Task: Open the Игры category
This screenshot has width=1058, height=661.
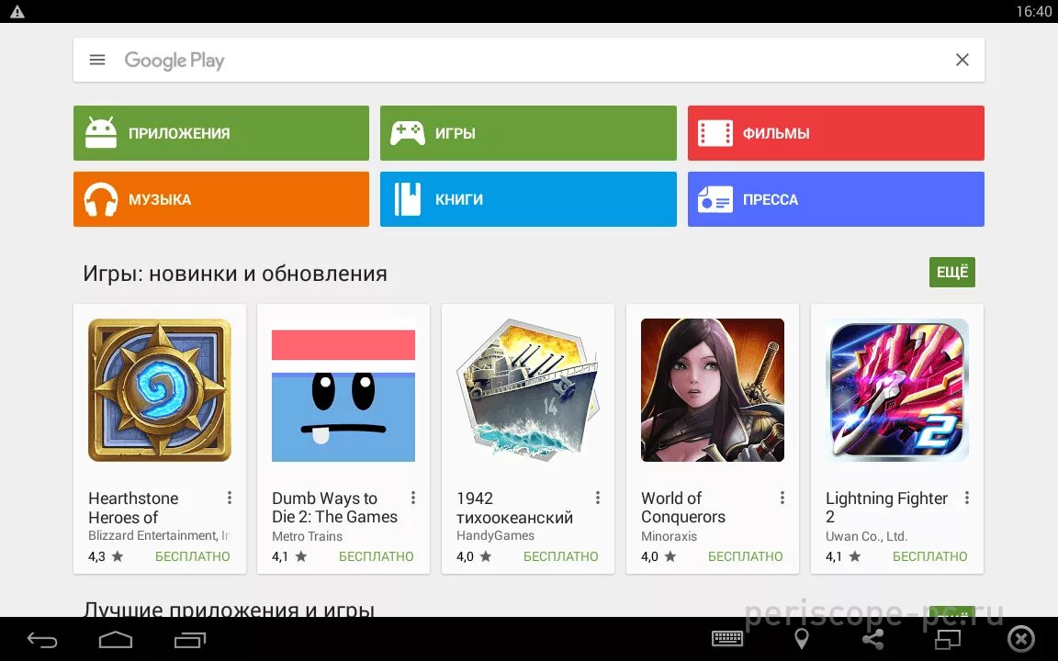Action: tap(528, 133)
